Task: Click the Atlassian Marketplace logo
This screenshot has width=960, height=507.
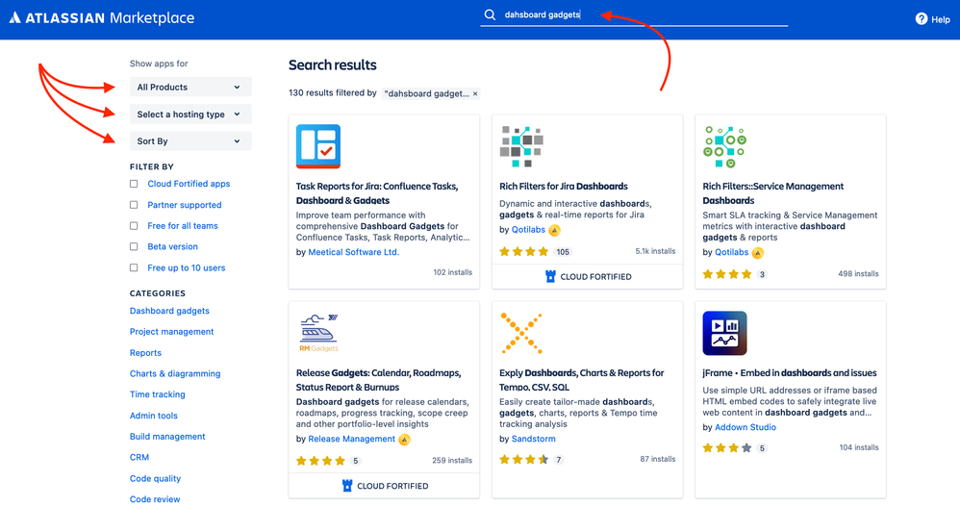Action: point(102,18)
